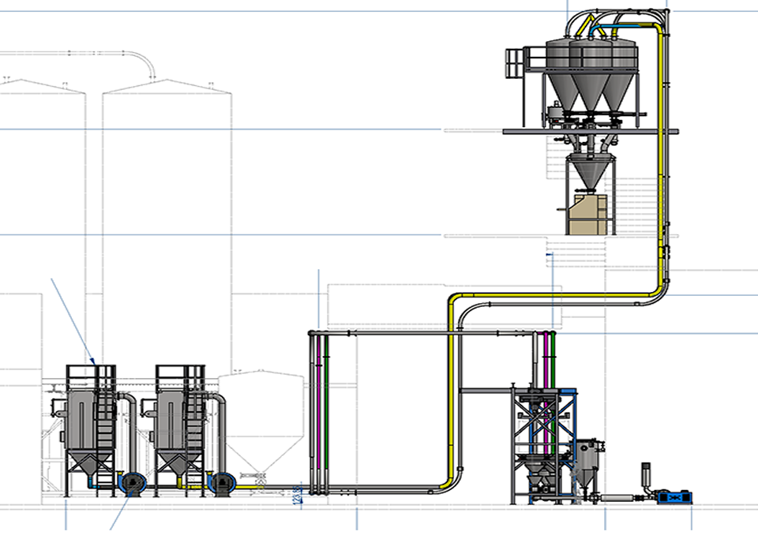Viewport: 758px width, 554px height.
Task: Select the beige bagging box under the hopper
Action: click(588, 215)
